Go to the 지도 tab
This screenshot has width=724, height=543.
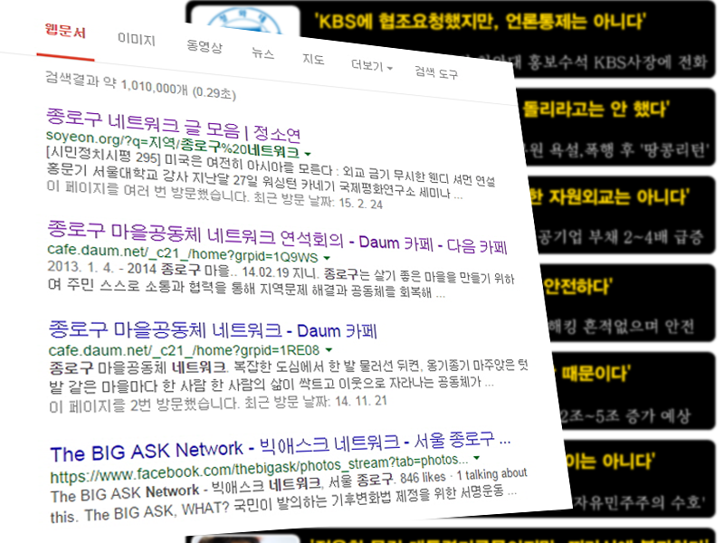click(x=312, y=60)
